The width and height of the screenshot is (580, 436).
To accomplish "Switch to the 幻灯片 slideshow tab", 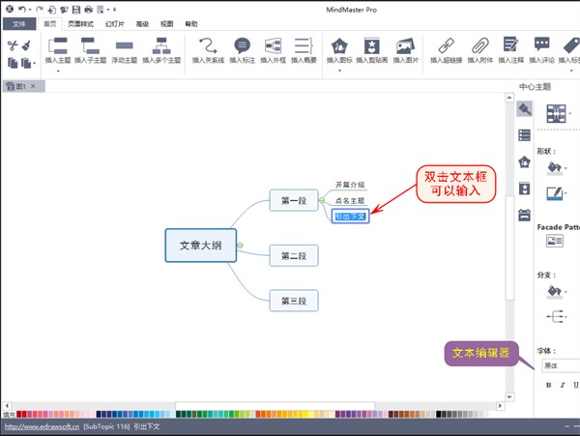I will [115, 24].
